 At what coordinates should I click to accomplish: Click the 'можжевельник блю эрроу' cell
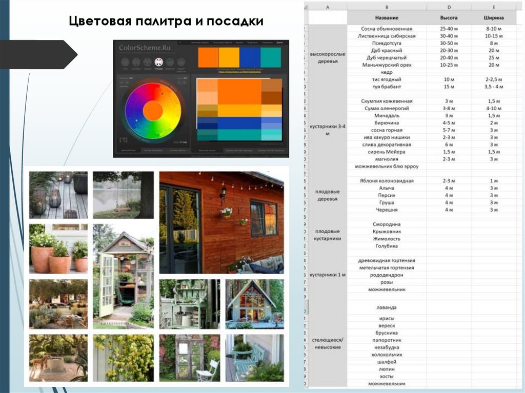coord(387,167)
